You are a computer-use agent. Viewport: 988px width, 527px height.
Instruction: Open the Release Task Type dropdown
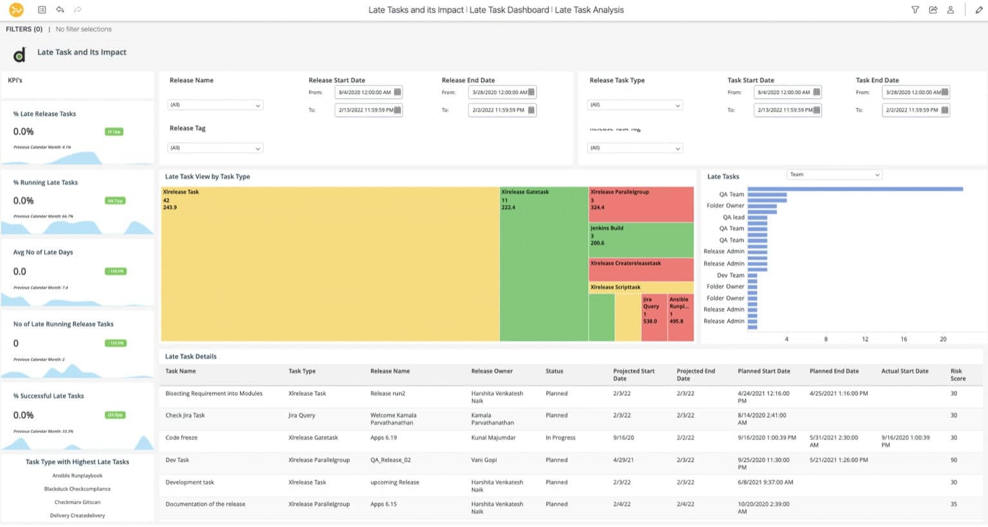[635, 104]
